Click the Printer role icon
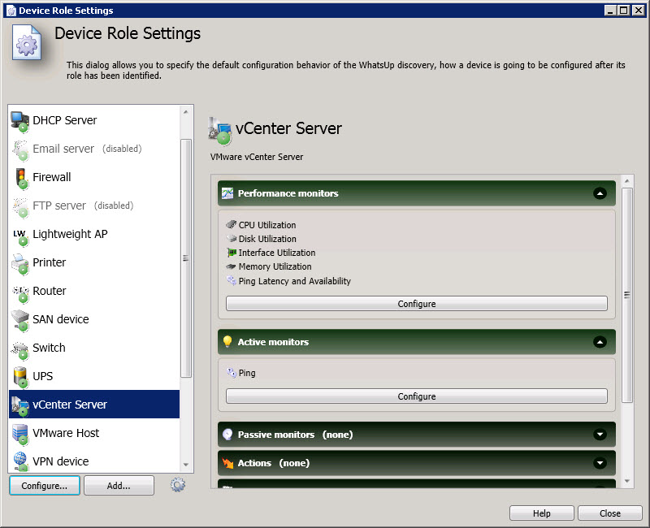Viewport: 650px width, 528px height. pyautogui.click(x=19, y=262)
